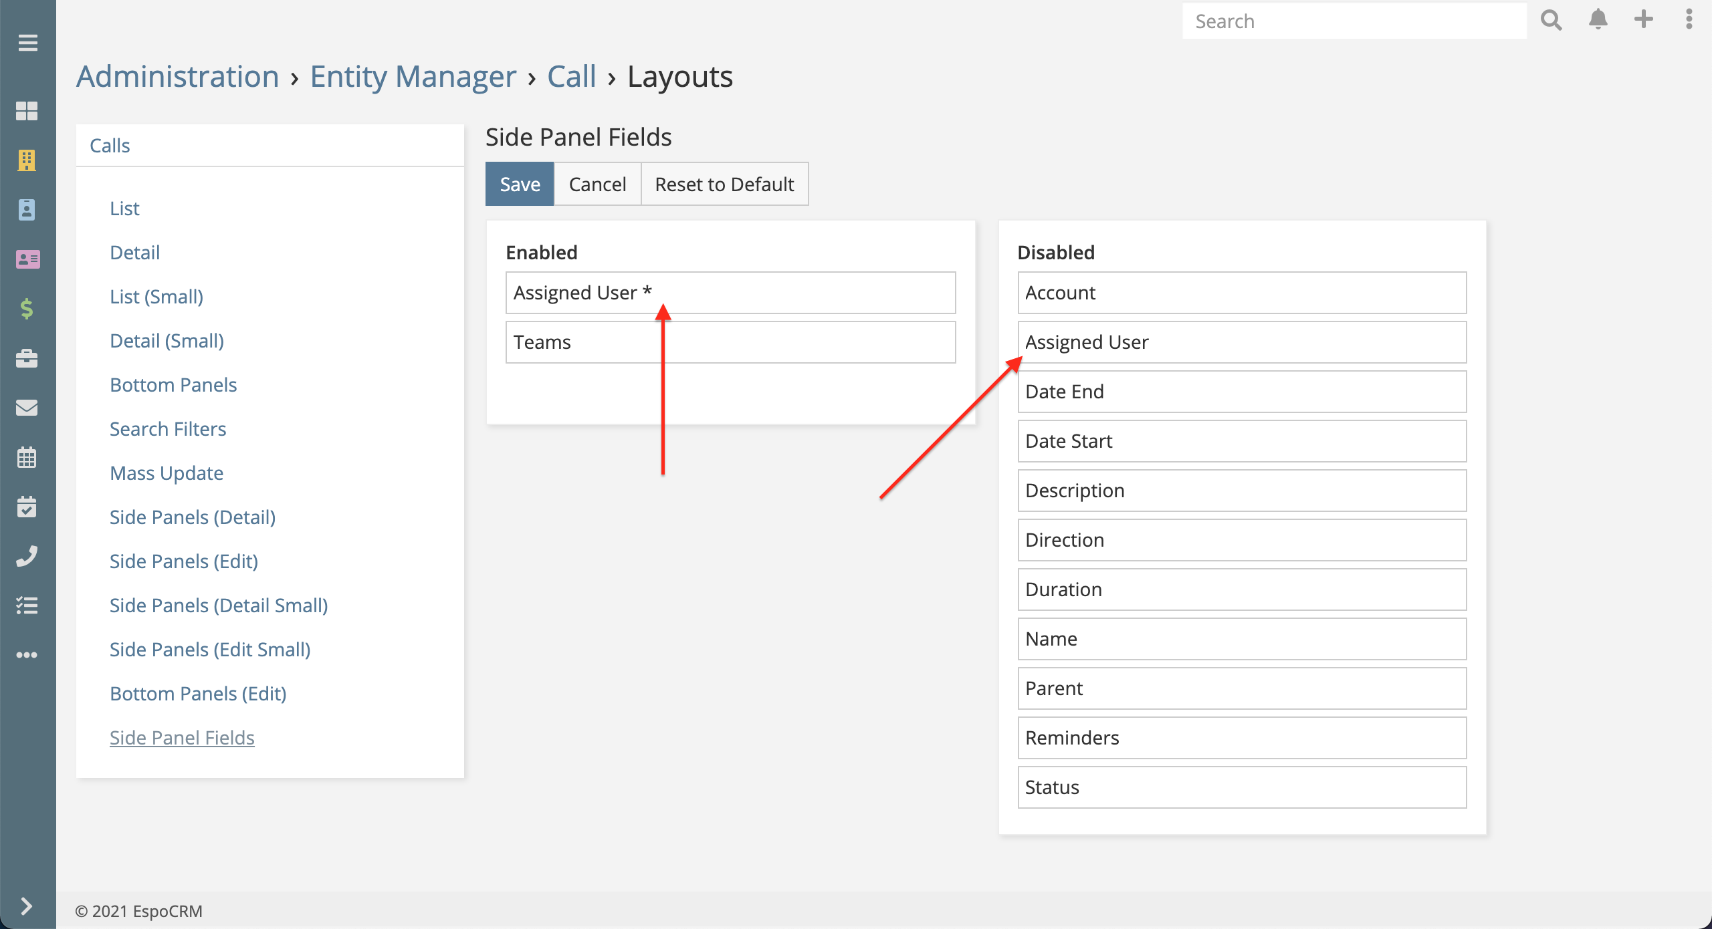Click the search magnifier icon

tap(1553, 21)
